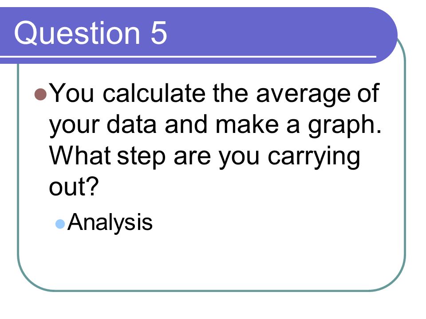Click the word "You" beside the bullet
The height and width of the screenshot is (319, 426).
(72, 93)
